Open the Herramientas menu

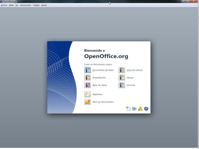click(x=26, y=5)
